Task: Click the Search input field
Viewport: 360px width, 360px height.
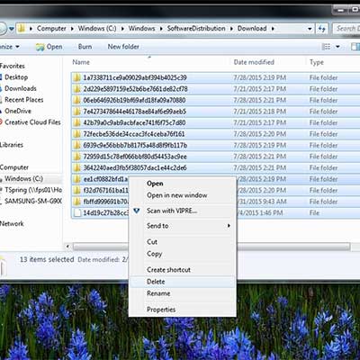Action: [346, 29]
